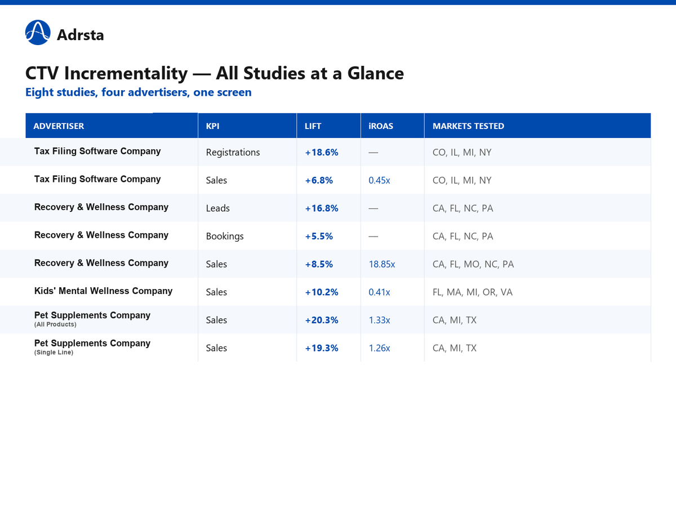Screen dimensions: 676x507
Task: Click the 18.85x iROAS value
Action: click(x=382, y=264)
